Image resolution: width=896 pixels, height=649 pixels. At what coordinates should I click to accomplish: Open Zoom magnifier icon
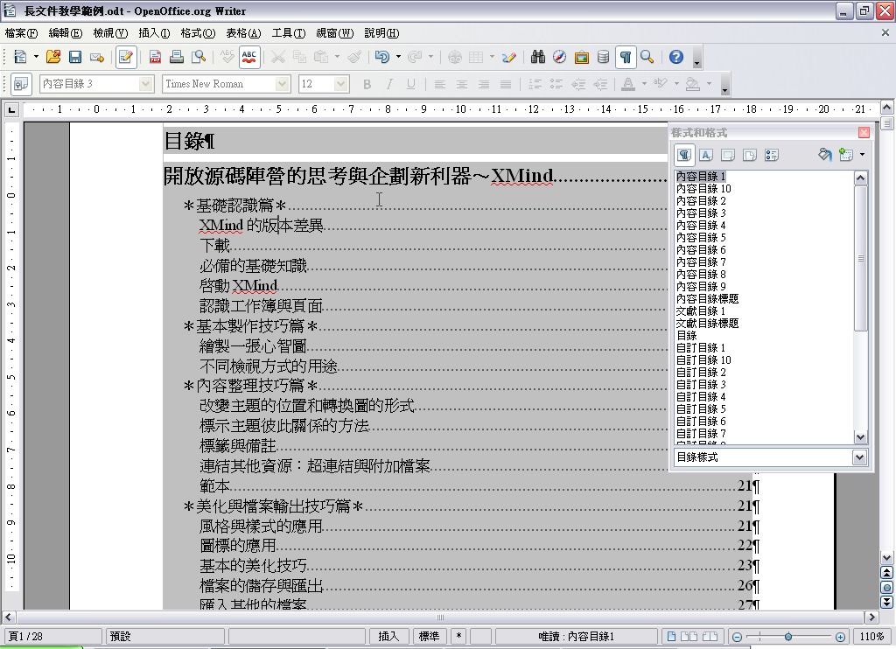click(x=647, y=57)
